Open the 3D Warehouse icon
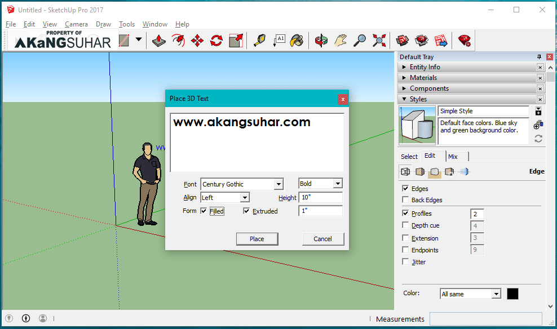Viewport: 557px width, 329px height. (403, 41)
